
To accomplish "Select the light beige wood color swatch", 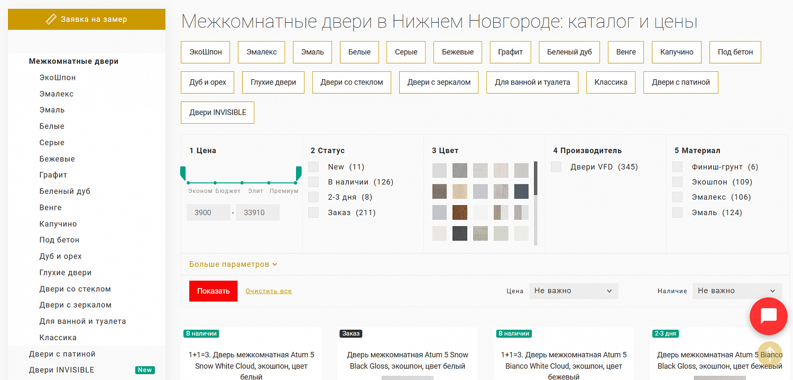I will [460, 191].
